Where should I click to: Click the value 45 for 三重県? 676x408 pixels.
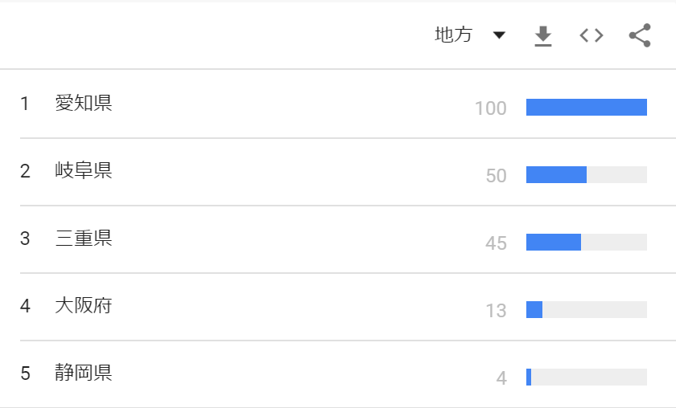[x=497, y=243]
